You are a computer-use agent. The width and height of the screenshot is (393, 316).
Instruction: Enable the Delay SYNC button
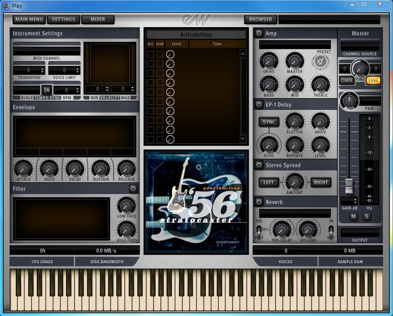coord(269,122)
